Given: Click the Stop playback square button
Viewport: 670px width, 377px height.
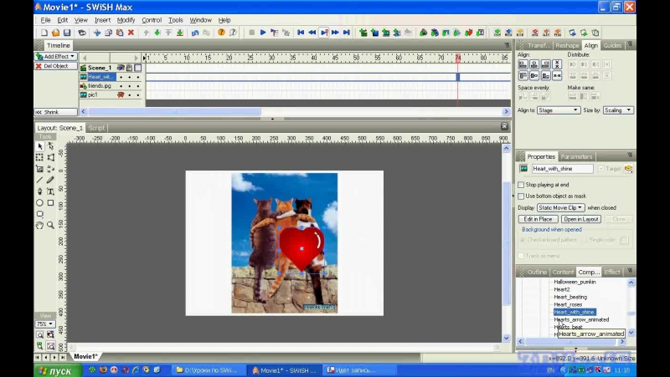Looking at the screenshot, I should point(252,33).
